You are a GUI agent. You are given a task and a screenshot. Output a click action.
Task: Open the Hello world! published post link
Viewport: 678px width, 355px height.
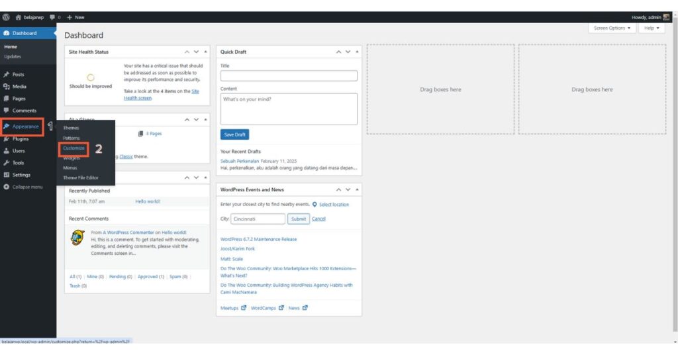click(148, 201)
